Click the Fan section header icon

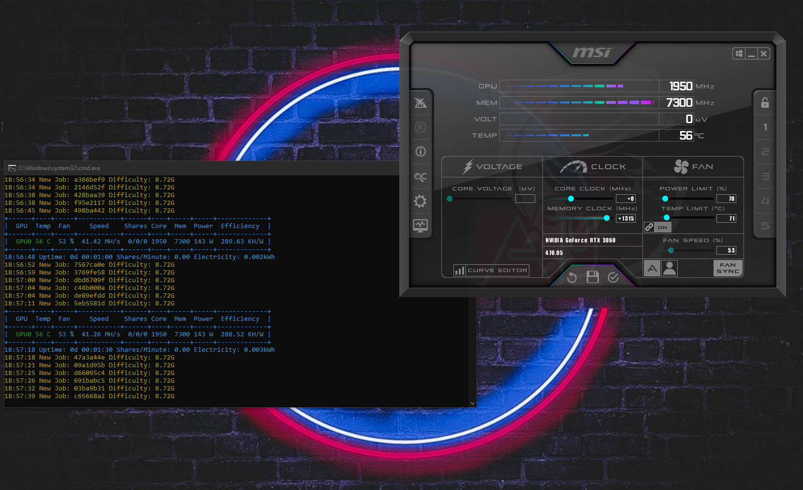(681, 167)
